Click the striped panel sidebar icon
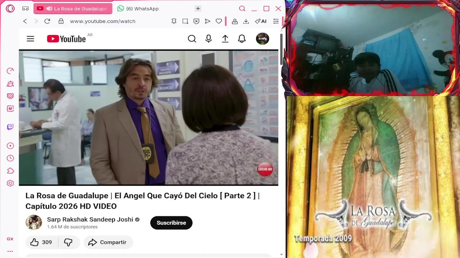Viewport: 460px width, 258px height. coord(10,96)
